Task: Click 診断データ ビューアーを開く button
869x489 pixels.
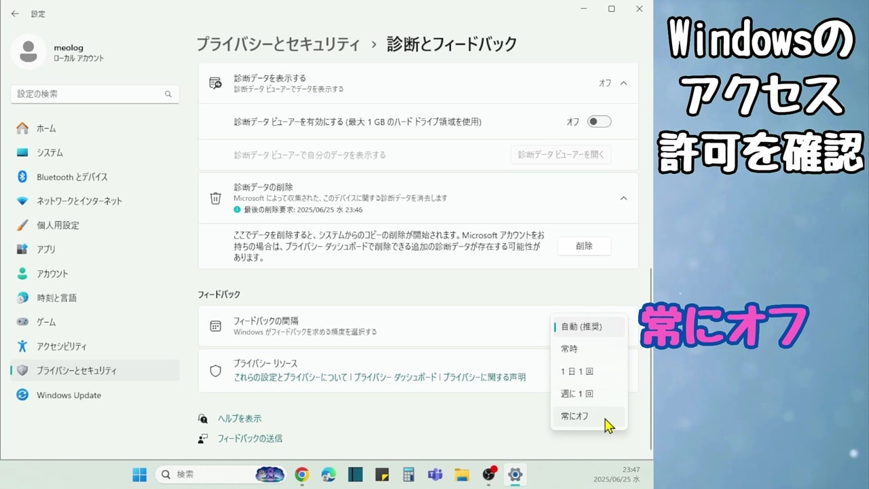Action: 561,154
